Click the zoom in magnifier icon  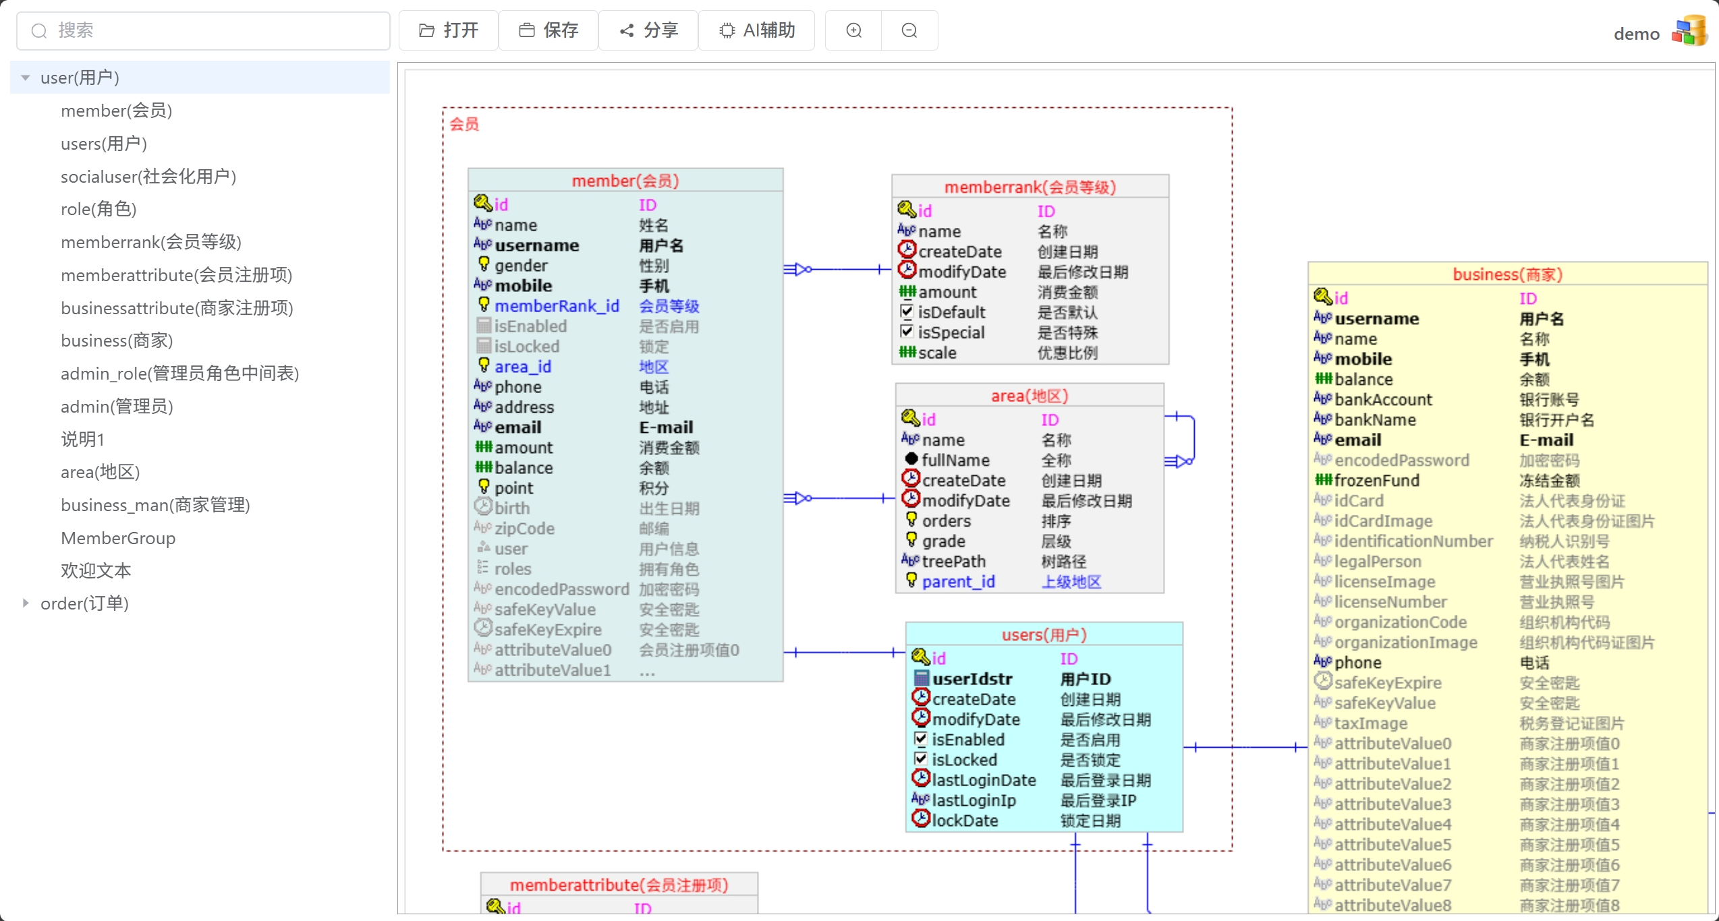click(x=853, y=30)
